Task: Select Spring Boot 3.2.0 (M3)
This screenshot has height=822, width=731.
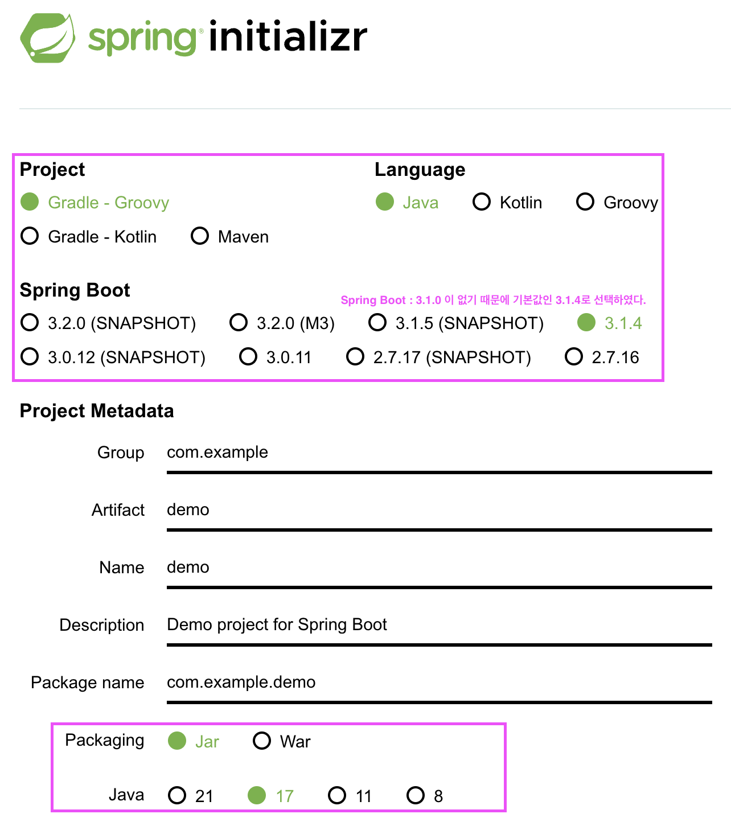Action: coord(282,323)
